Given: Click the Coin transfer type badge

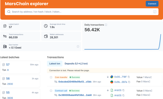Looking at the screenshot, I should (x=61, y=77).
